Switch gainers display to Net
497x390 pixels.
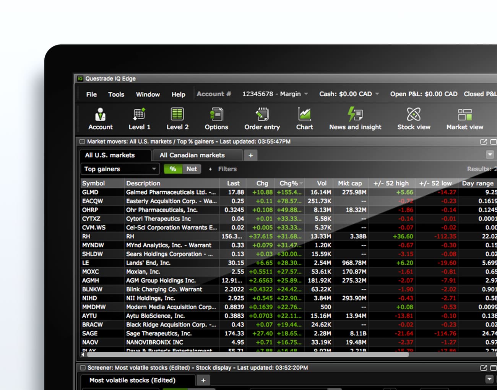[x=192, y=169]
